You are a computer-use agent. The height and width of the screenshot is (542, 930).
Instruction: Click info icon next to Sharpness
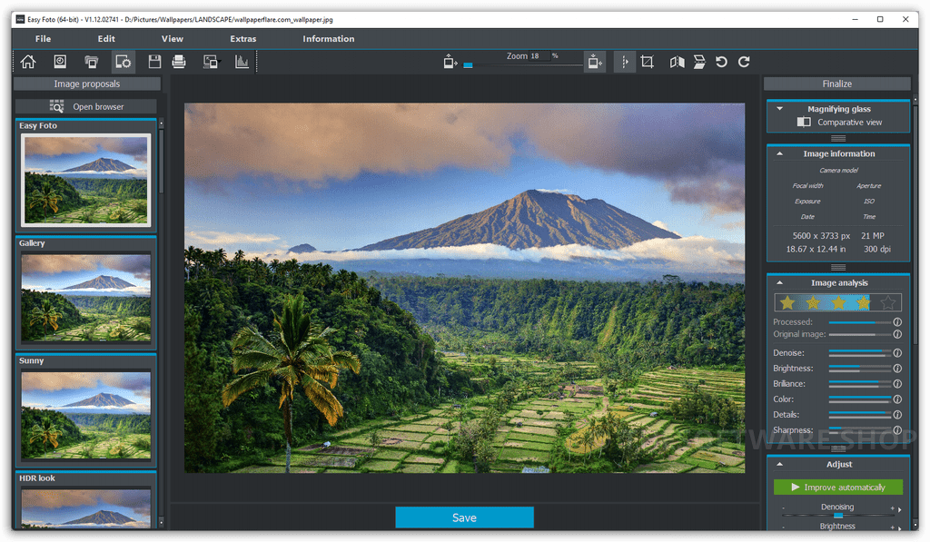click(897, 430)
